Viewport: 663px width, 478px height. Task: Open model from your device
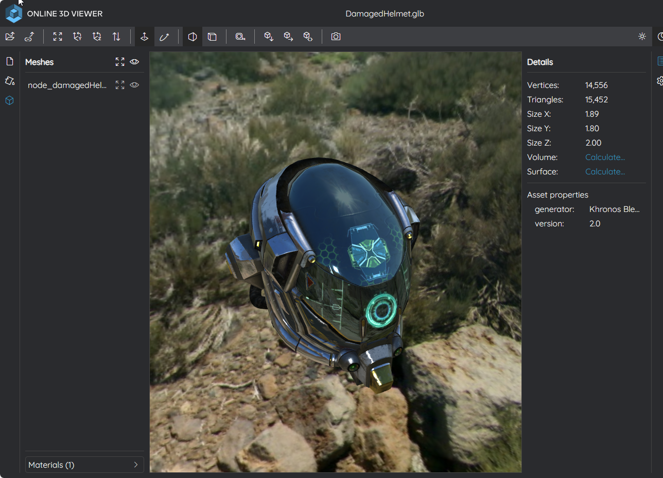click(x=10, y=37)
